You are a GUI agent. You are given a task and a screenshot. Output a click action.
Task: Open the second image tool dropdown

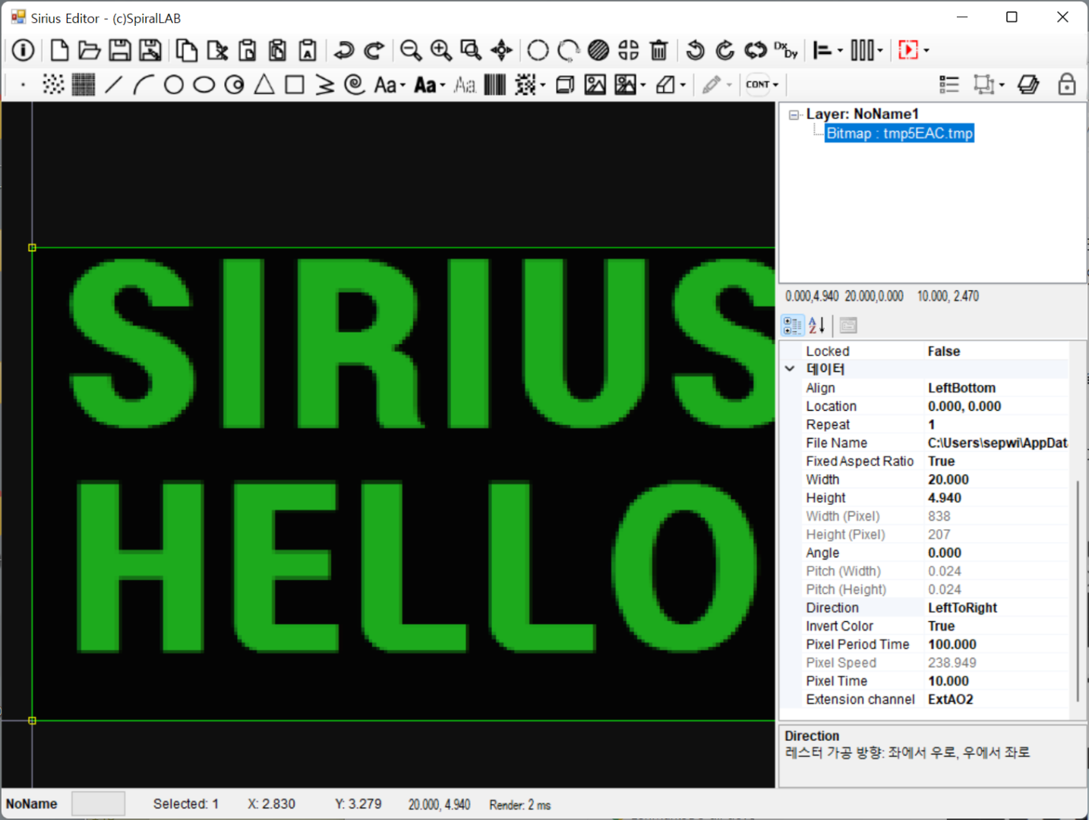pos(643,85)
